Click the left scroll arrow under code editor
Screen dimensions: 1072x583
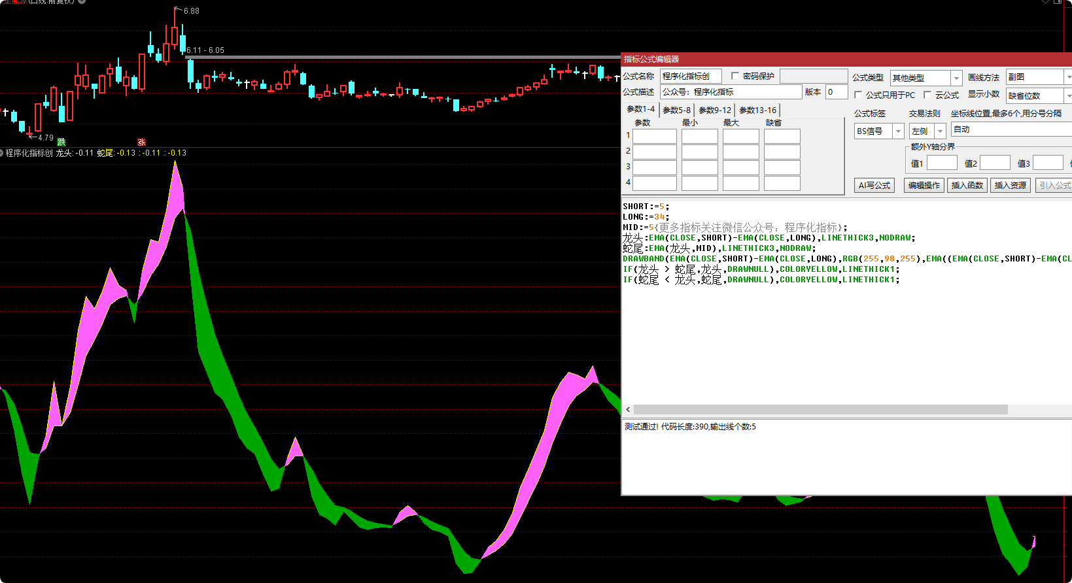pyautogui.click(x=628, y=410)
